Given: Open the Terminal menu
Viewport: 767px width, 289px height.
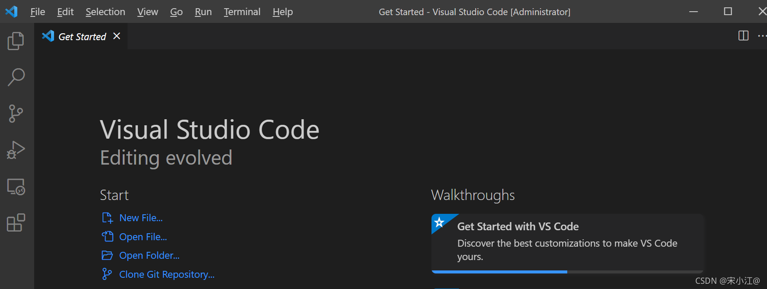Looking at the screenshot, I should pyautogui.click(x=242, y=12).
